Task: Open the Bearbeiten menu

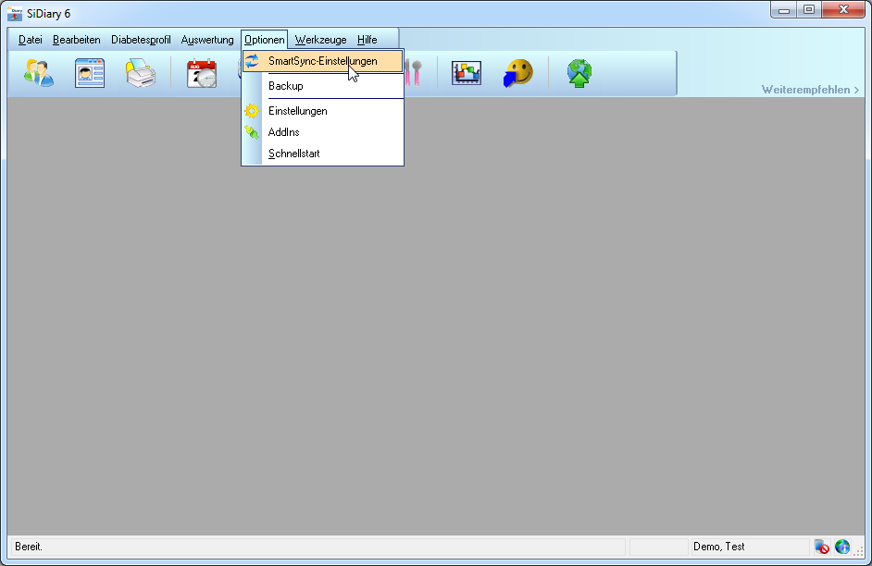Action: (77, 40)
